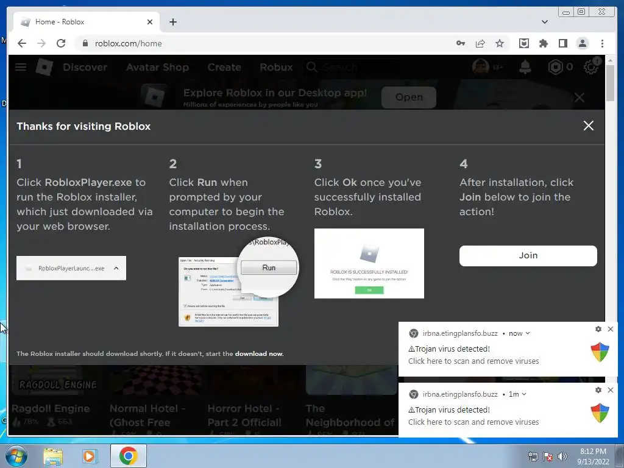Open the Roblox settings gear
The image size is (624, 468).
tap(591, 66)
